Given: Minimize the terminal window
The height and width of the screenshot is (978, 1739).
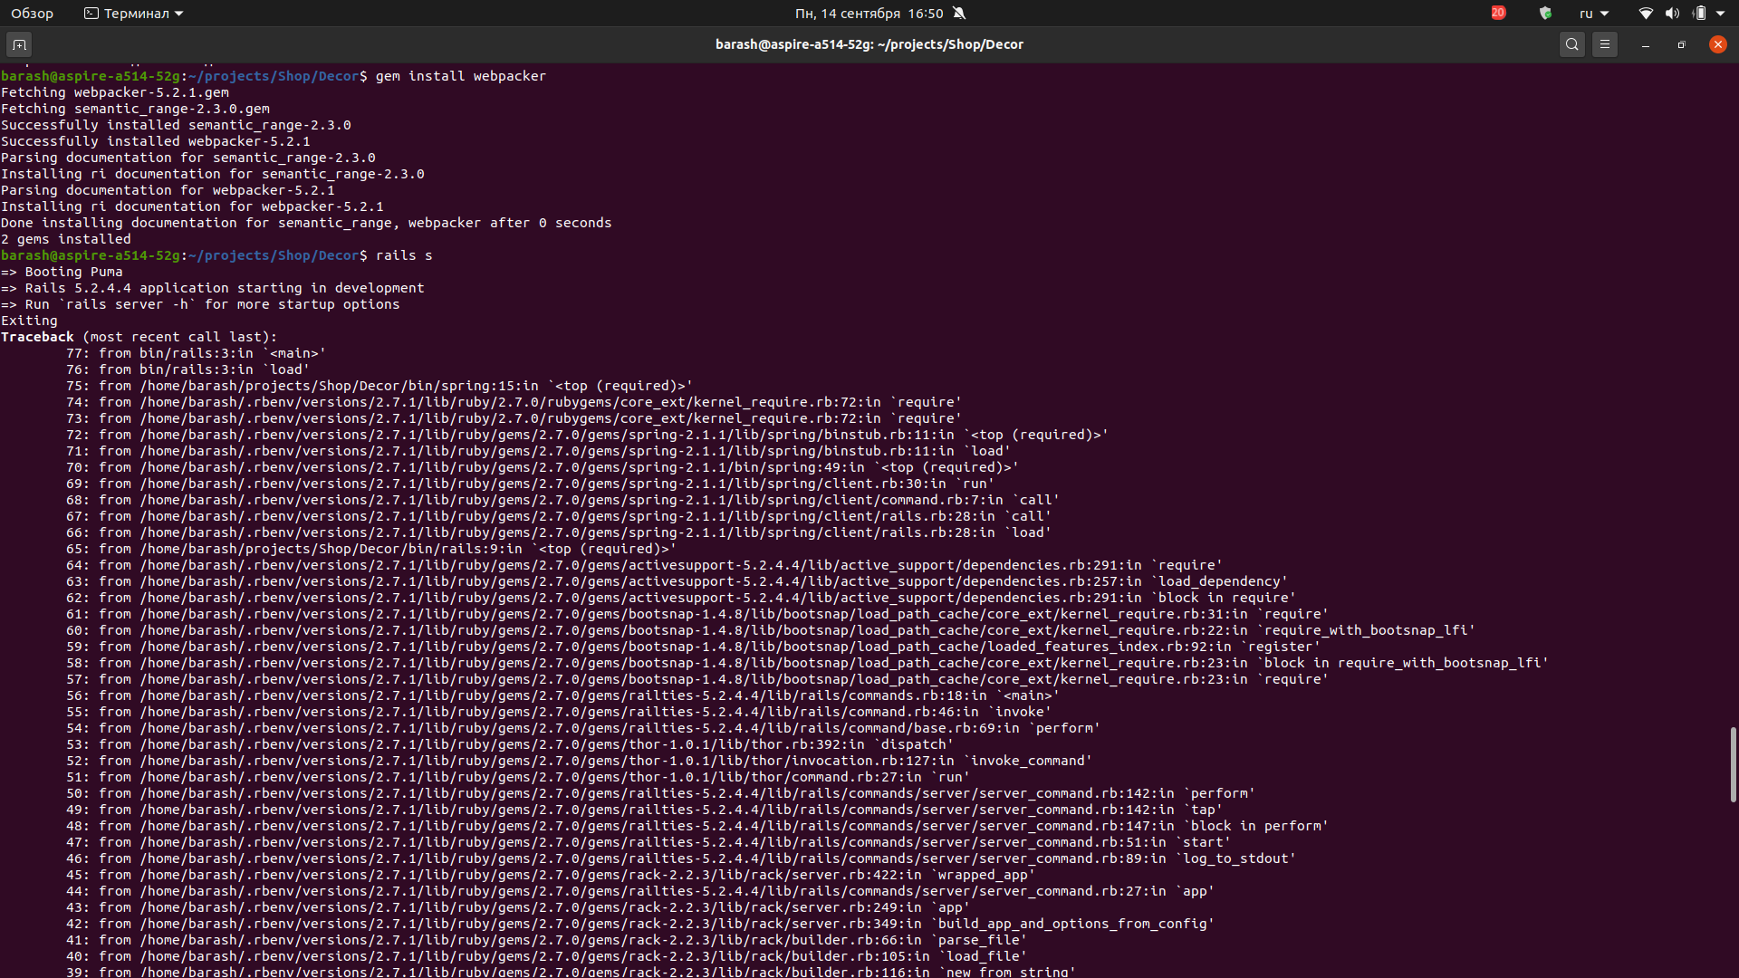Looking at the screenshot, I should coord(1646,44).
